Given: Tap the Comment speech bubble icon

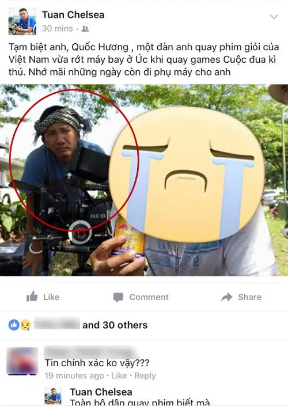Looking at the screenshot, I should click(118, 297).
